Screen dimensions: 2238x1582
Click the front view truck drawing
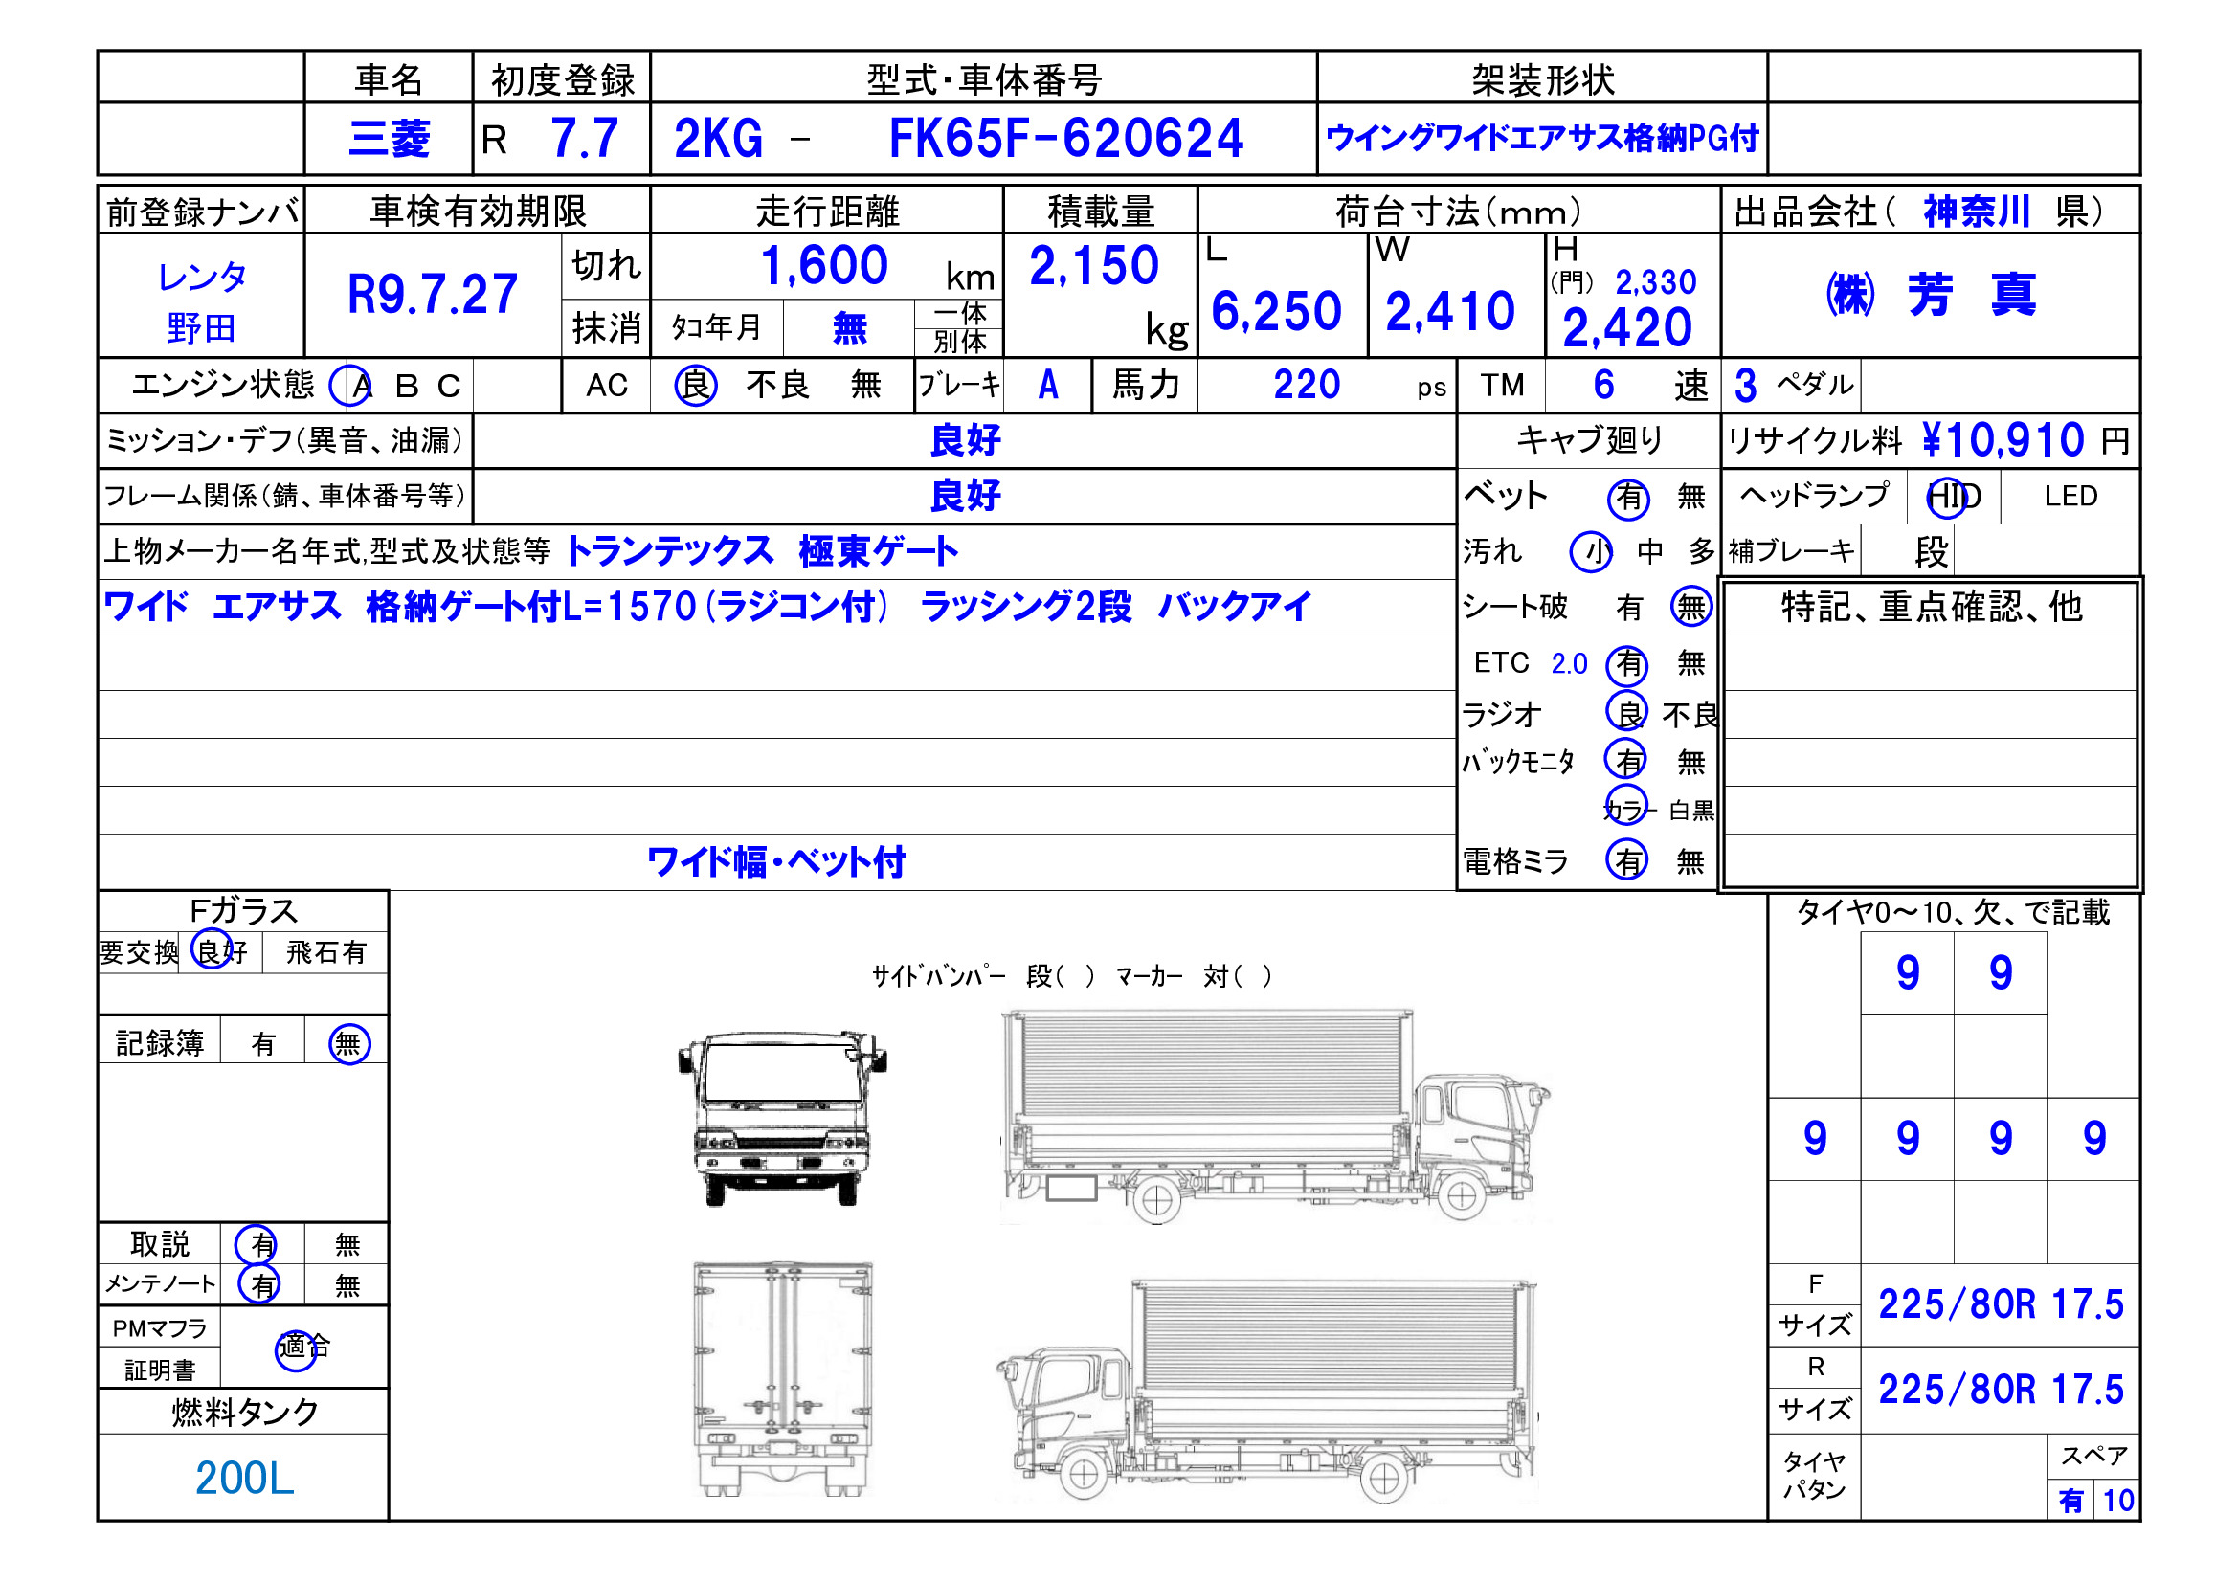click(x=782, y=1118)
